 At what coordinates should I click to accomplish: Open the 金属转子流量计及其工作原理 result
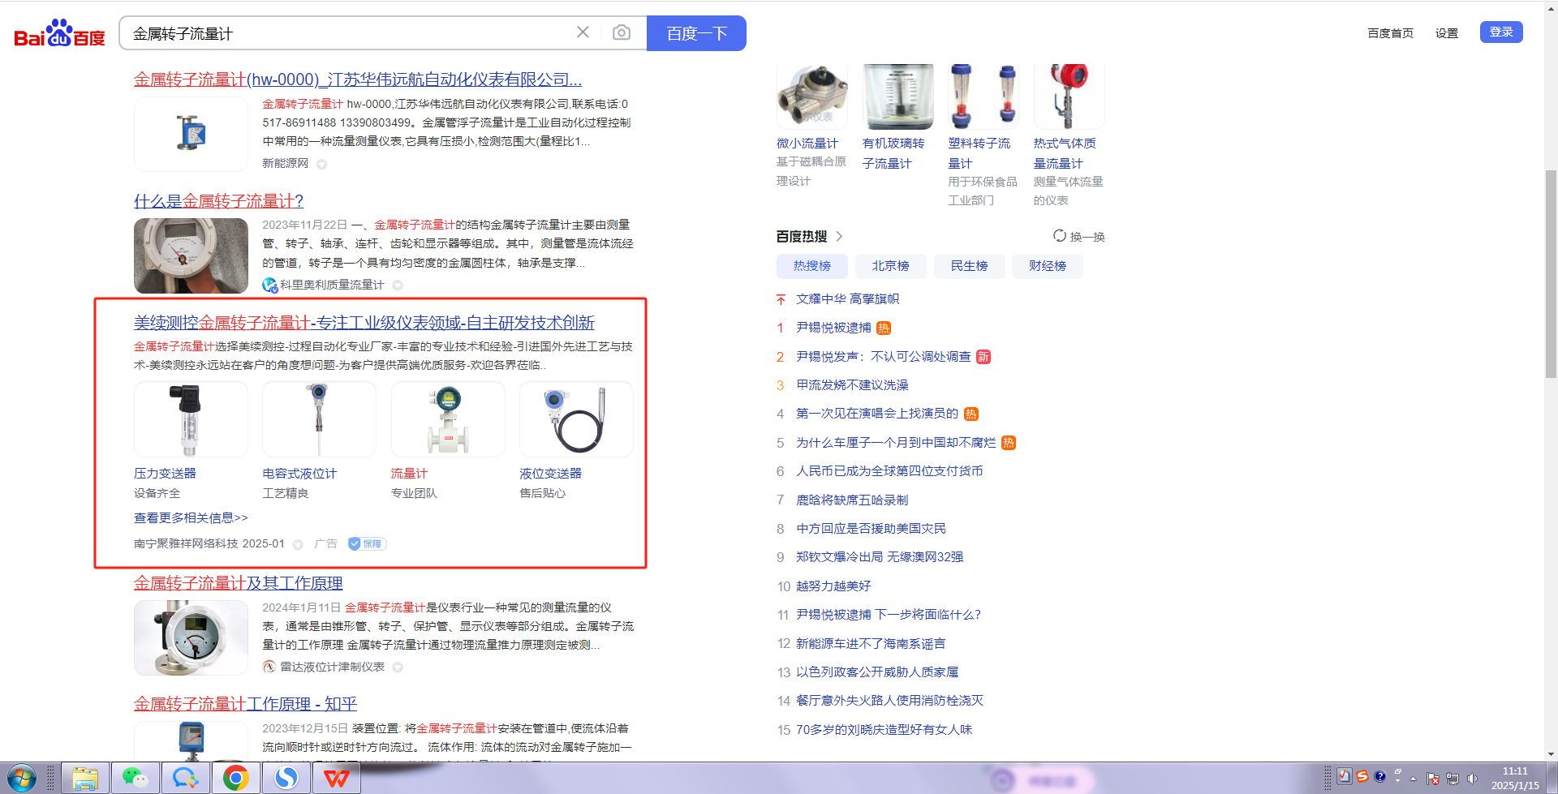click(x=238, y=583)
